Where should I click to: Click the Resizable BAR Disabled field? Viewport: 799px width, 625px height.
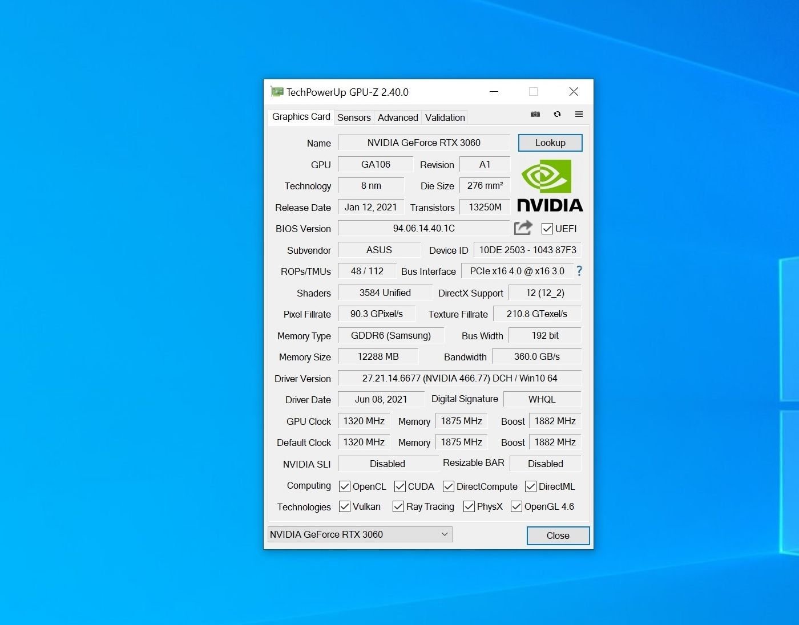546,464
